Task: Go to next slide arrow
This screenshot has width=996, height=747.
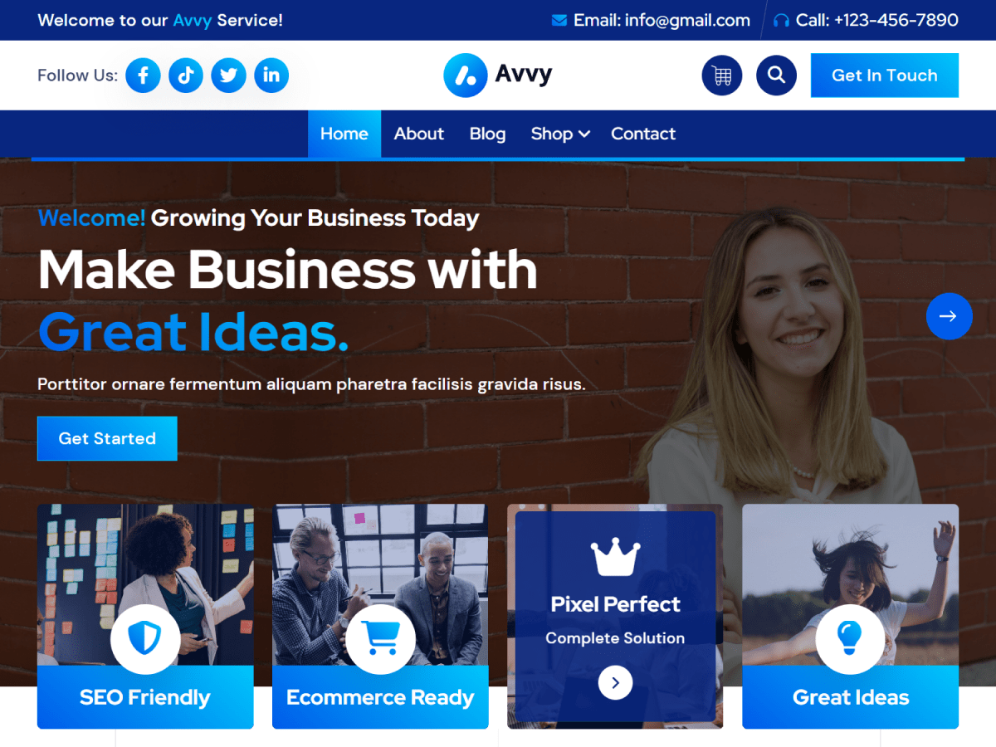Action: coord(949,316)
